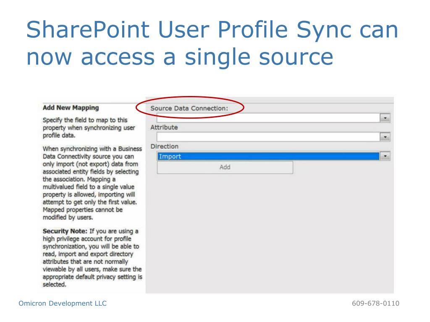
Task: Click the Security Note bold text
Action: (x=65, y=231)
